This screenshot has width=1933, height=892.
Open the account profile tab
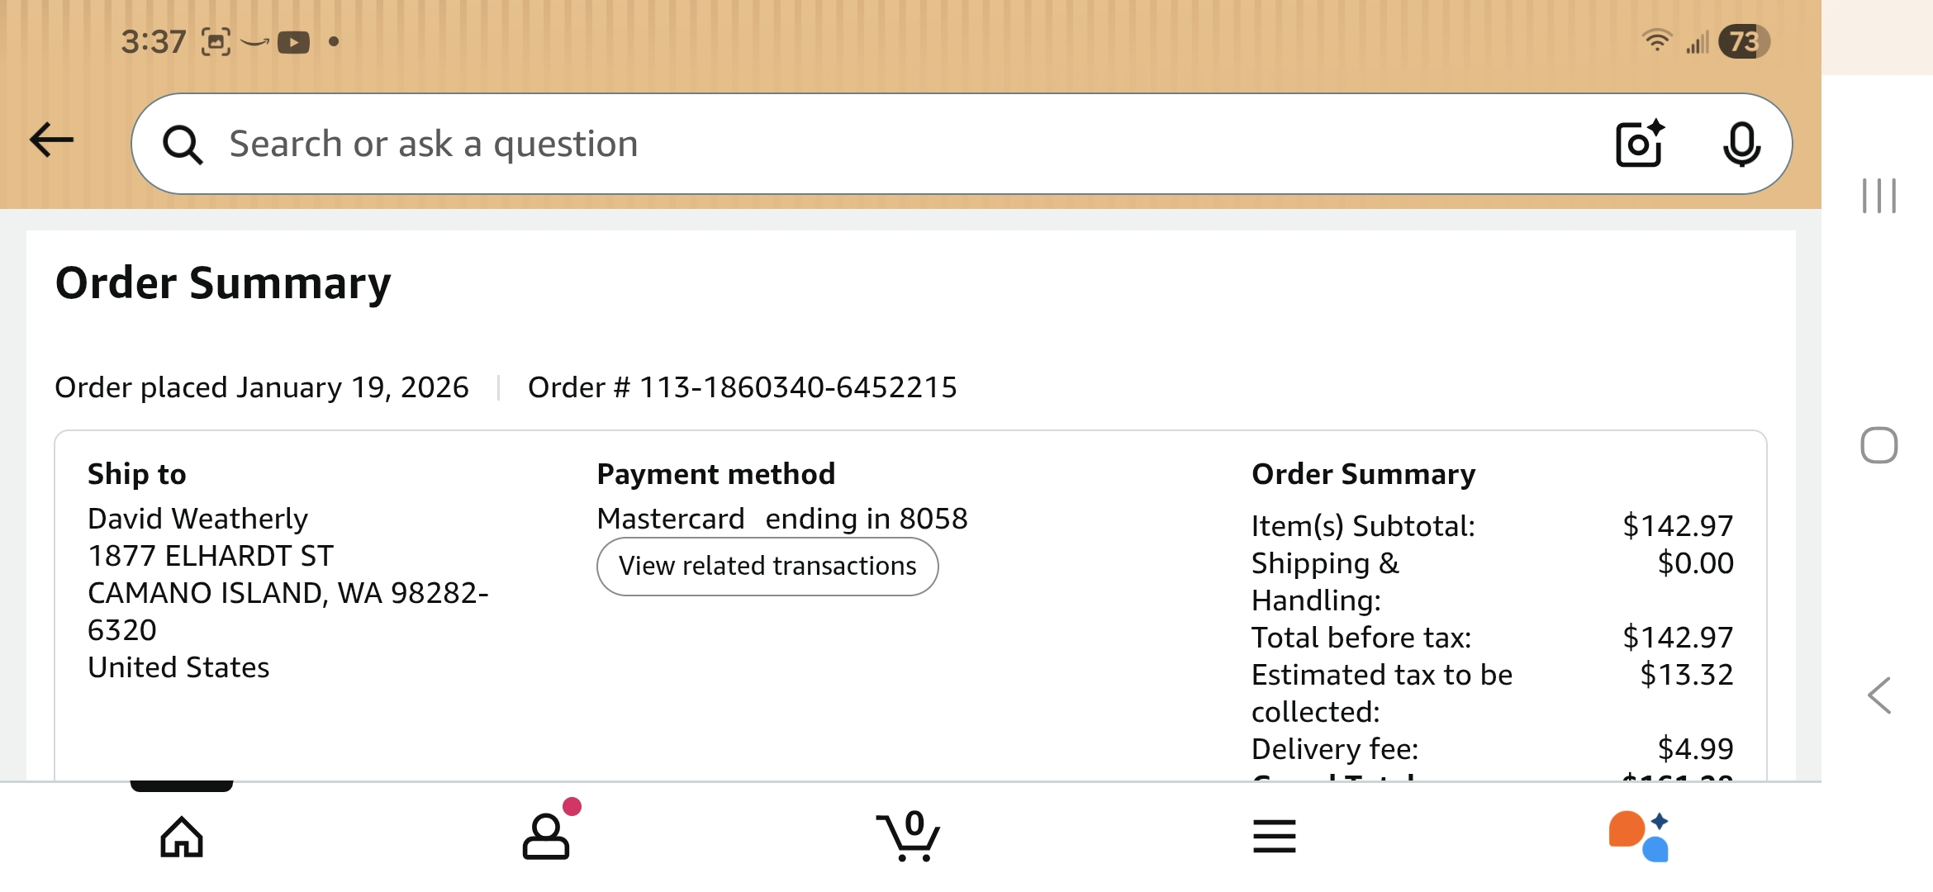546,837
